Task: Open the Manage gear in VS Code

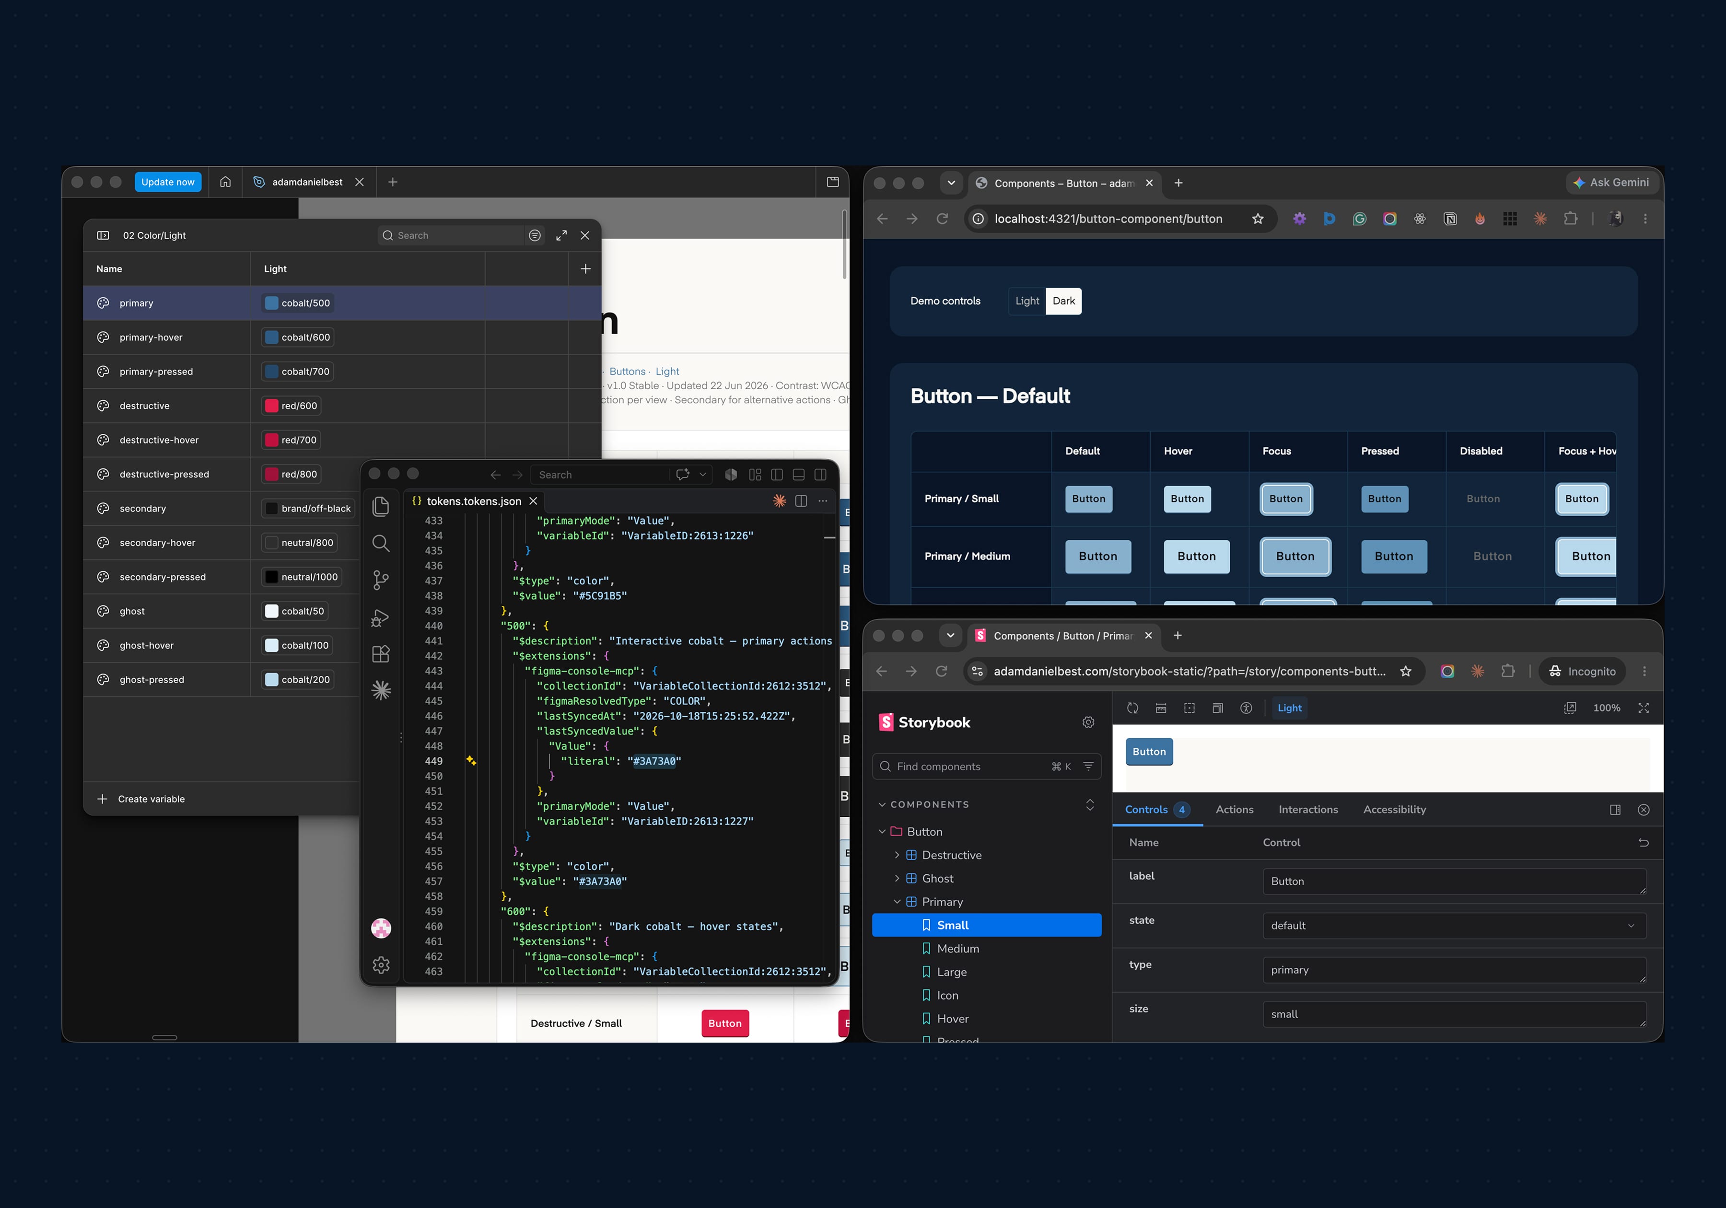Action: 381,964
